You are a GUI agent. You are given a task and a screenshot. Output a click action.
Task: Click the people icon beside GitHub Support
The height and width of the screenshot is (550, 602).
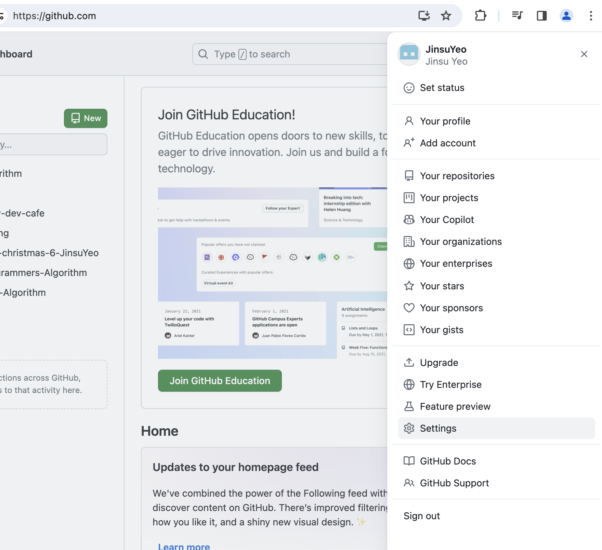coord(409,483)
